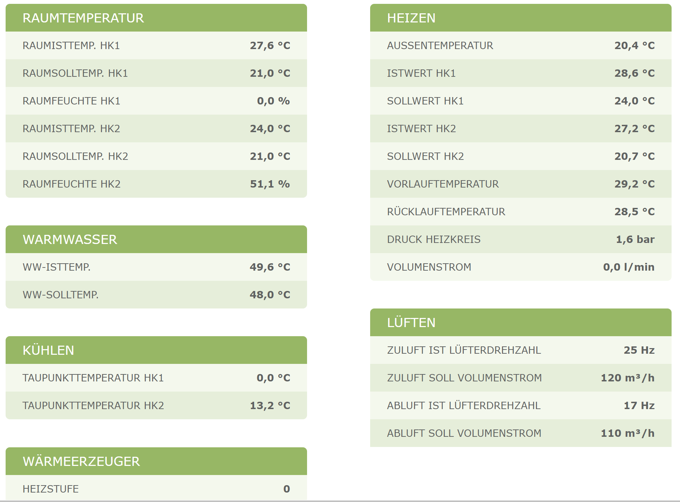
Task: Open the WÄRMEERZEUGER section header
Action: coord(156,461)
